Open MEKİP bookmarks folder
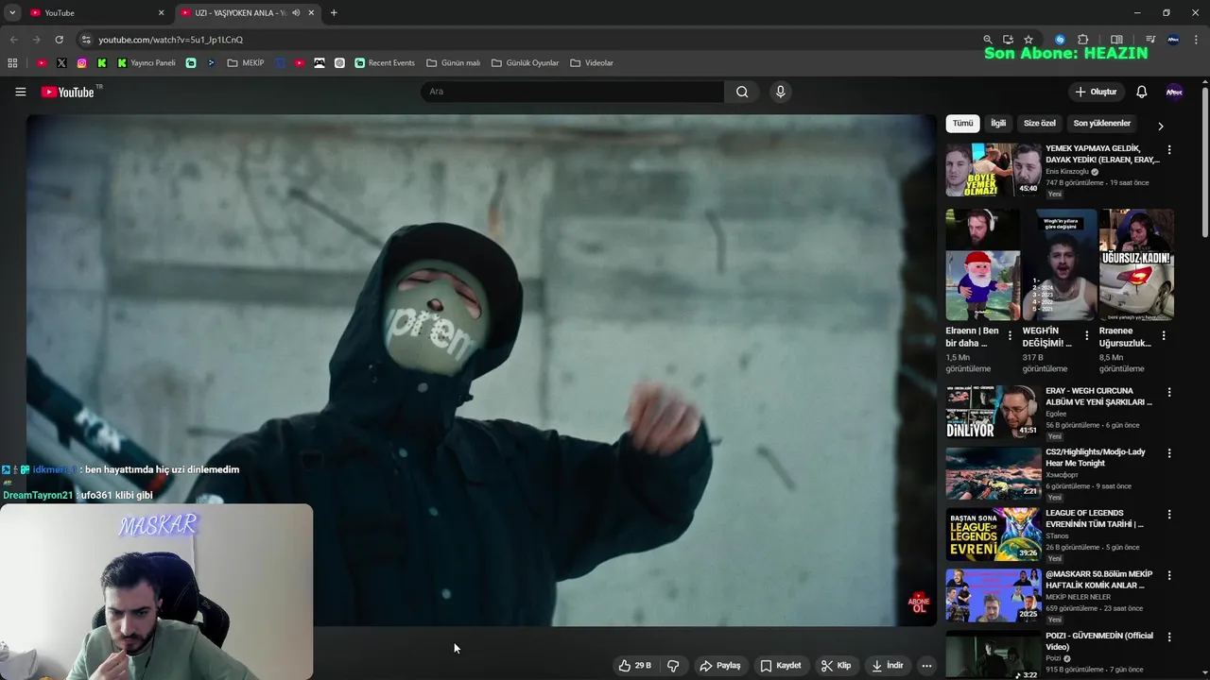The height and width of the screenshot is (680, 1210). click(246, 63)
